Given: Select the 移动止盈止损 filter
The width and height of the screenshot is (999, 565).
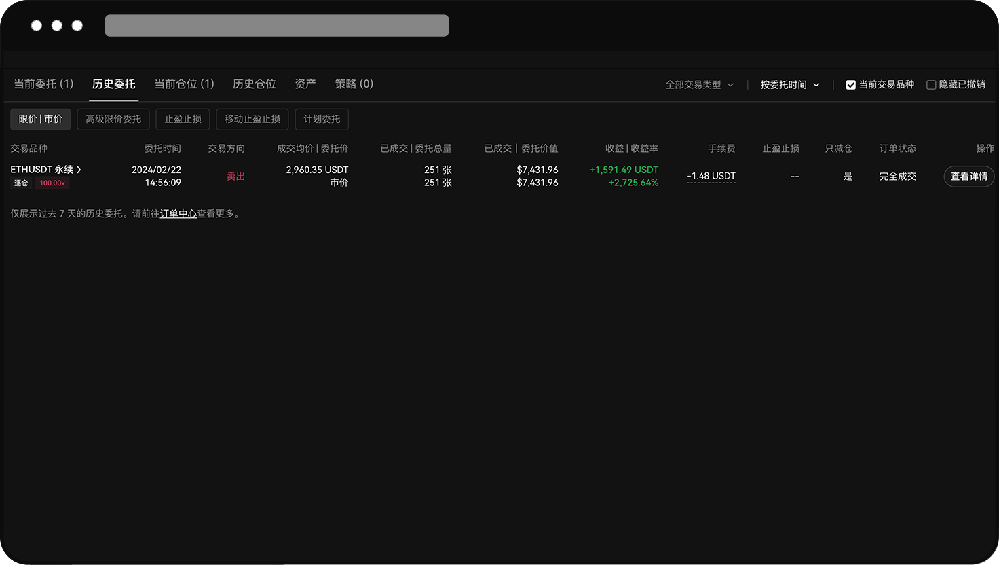Looking at the screenshot, I should click(252, 119).
